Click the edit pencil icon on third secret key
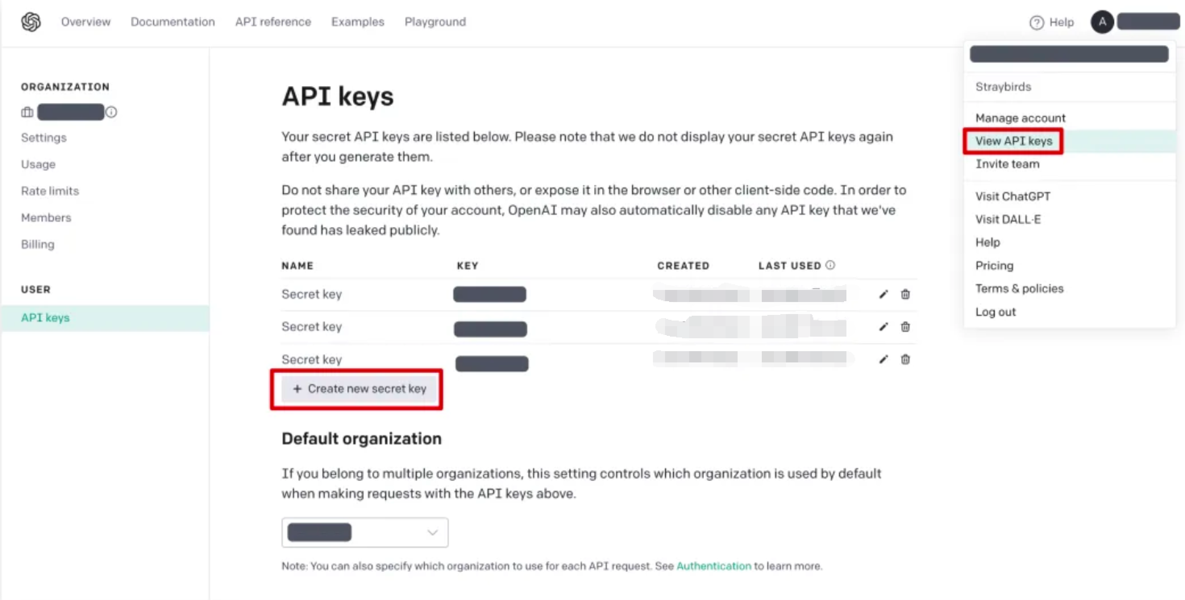Viewport: 1185px width, 600px height. tap(882, 359)
